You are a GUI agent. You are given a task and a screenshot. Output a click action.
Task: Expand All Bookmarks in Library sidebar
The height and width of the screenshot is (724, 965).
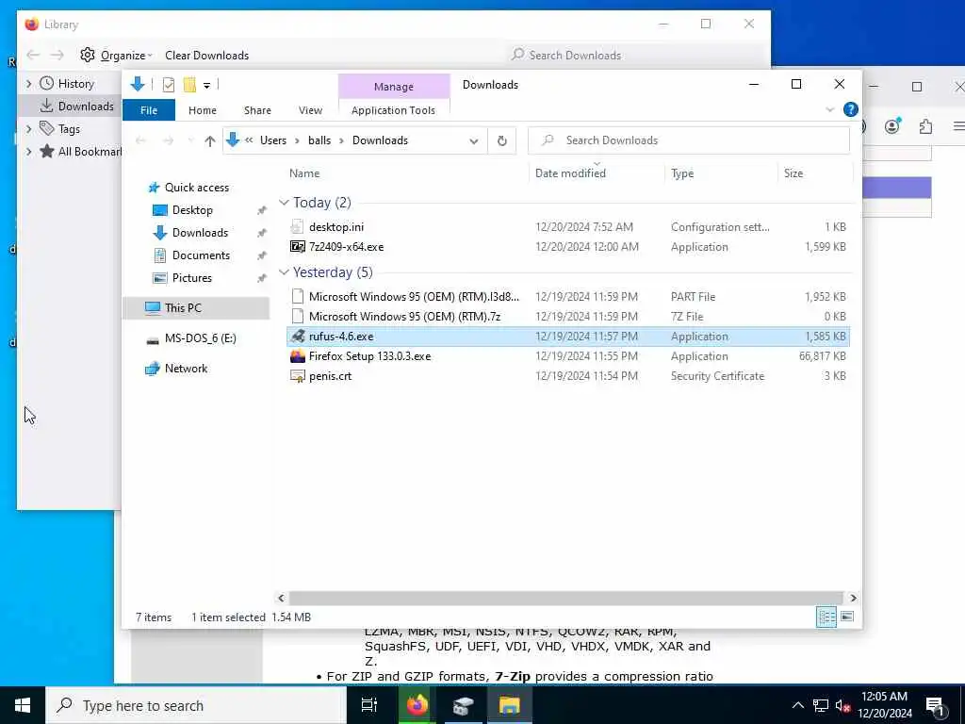[29, 152]
